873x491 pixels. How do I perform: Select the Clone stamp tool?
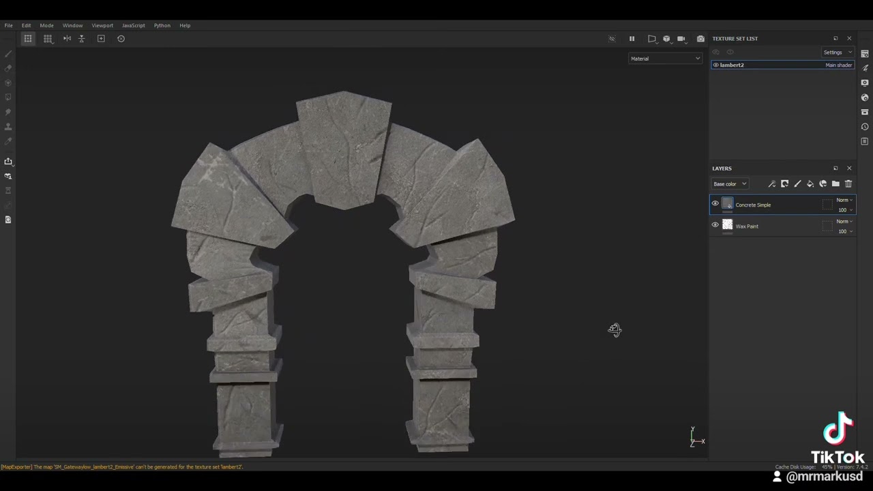click(x=8, y=126)
